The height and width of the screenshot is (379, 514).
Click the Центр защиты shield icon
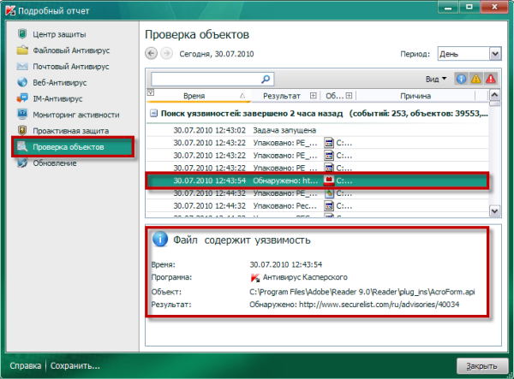coord(22,33)
